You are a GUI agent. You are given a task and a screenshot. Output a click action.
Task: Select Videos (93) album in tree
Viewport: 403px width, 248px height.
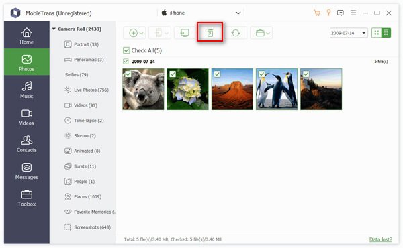pos(81,105)
